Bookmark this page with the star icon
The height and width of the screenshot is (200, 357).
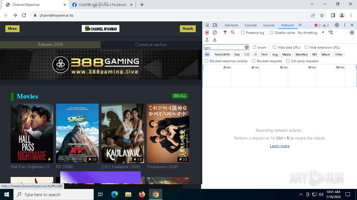click(322, 15)
